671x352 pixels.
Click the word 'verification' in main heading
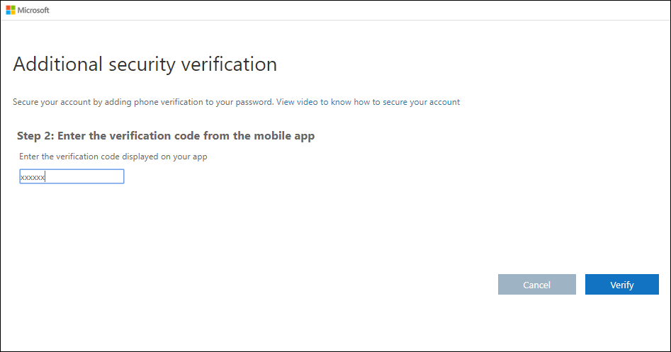click(227, 64)
